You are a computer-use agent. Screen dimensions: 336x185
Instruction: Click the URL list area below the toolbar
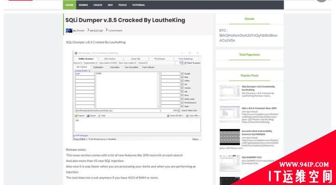coord(137,125)
